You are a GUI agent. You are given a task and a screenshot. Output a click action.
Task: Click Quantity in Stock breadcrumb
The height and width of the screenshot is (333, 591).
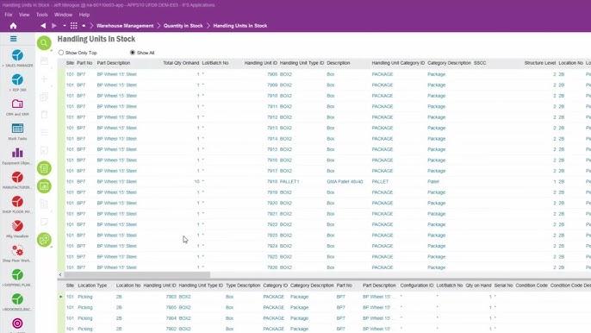pos(184,26)
